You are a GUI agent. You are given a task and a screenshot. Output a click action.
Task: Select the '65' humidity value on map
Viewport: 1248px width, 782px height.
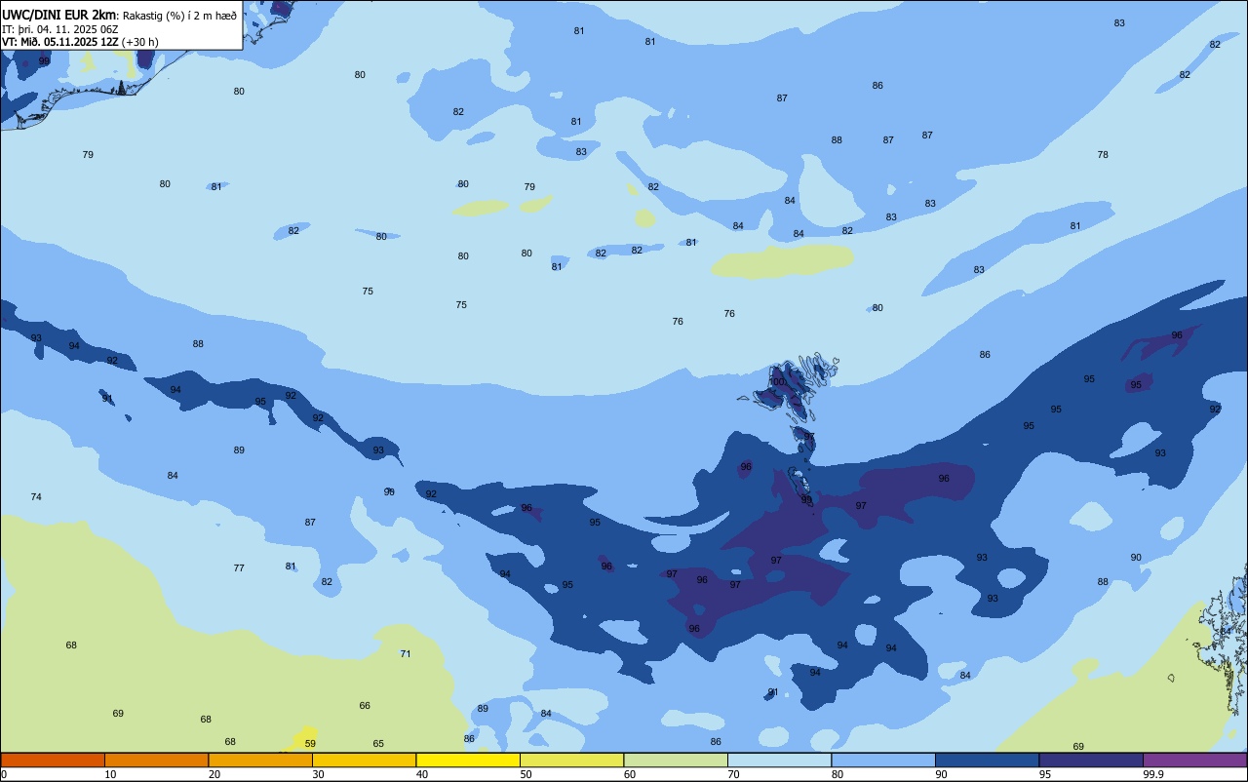click(x=378, y=744)
